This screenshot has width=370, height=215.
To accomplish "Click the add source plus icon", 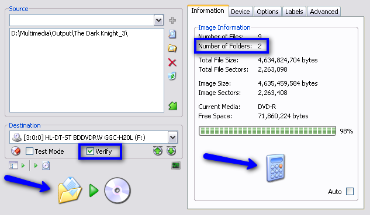I will click(172, 20).
